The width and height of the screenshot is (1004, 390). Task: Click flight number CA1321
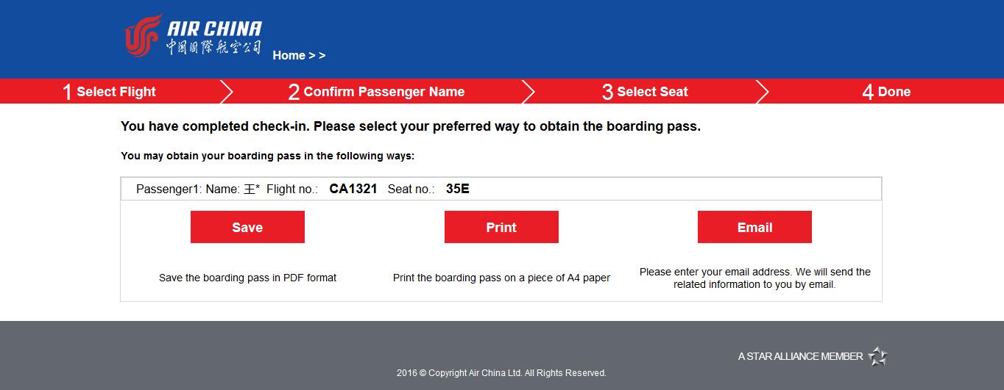(x=353, y=189)
